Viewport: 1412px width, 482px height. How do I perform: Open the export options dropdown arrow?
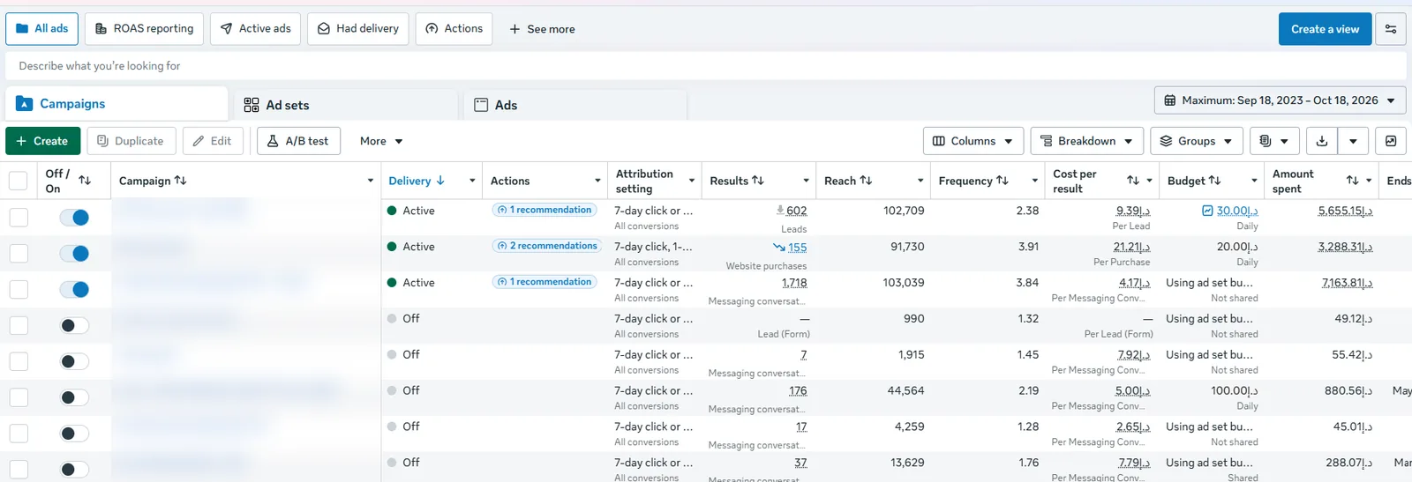coord(1353,141)
